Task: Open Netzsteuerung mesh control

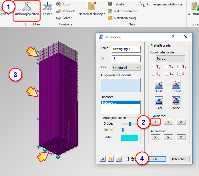Action: (x=122, y=18)
